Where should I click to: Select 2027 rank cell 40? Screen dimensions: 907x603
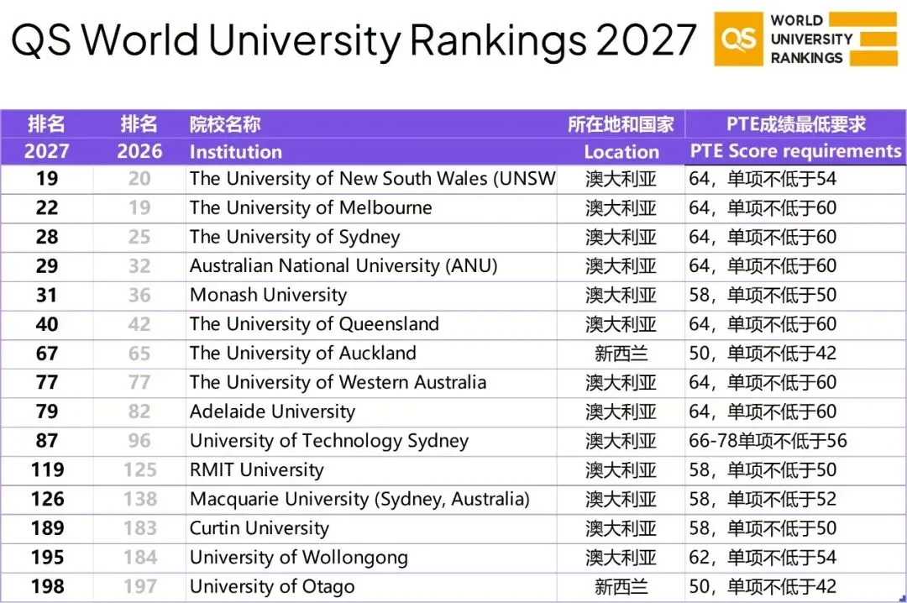[x=47, y=324]
